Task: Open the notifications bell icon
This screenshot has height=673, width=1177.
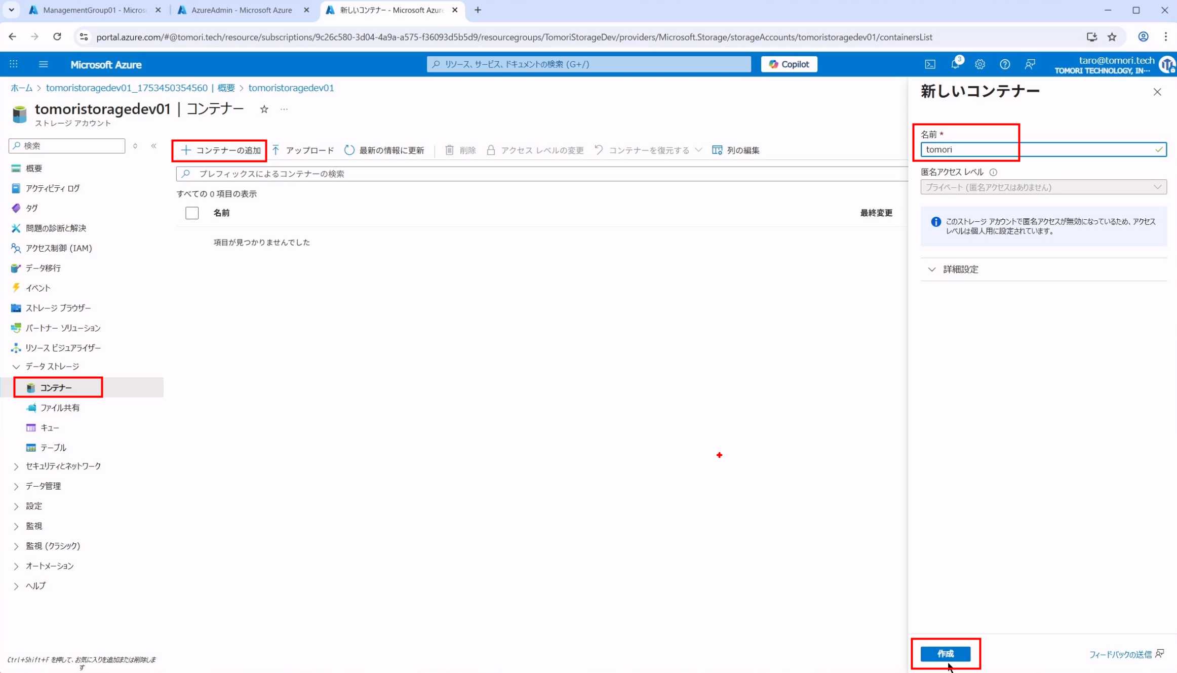Action: pos(955,64)
